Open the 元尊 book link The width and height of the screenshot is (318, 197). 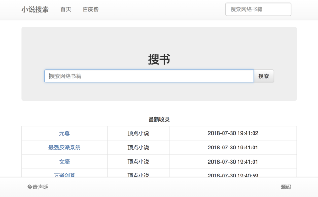pyautogui.click(x=64, y=133)
